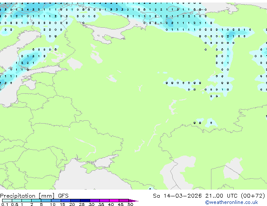Image resolution: width=267 pixels, height=206 pixels.
Task: Click the 1–2 mm legend color swatch
Action: [27, 201]
